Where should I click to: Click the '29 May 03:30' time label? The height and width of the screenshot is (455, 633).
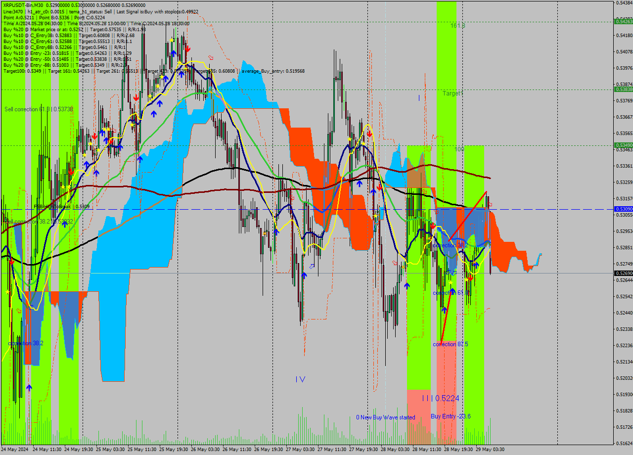[490, 450]
